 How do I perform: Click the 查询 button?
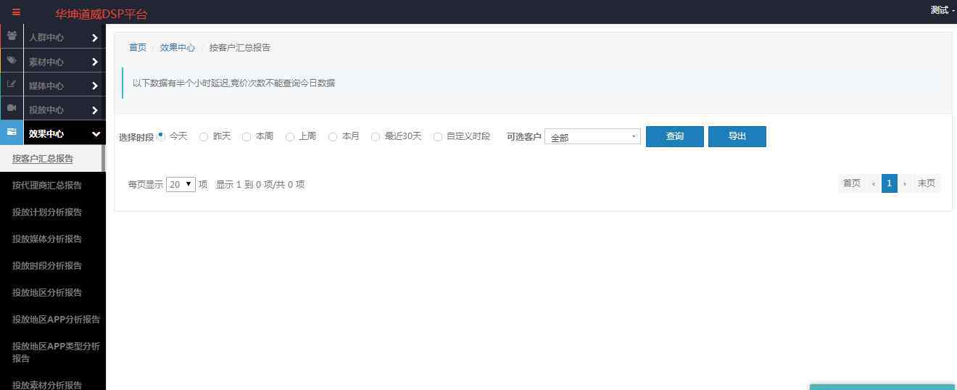coord(675,136)
